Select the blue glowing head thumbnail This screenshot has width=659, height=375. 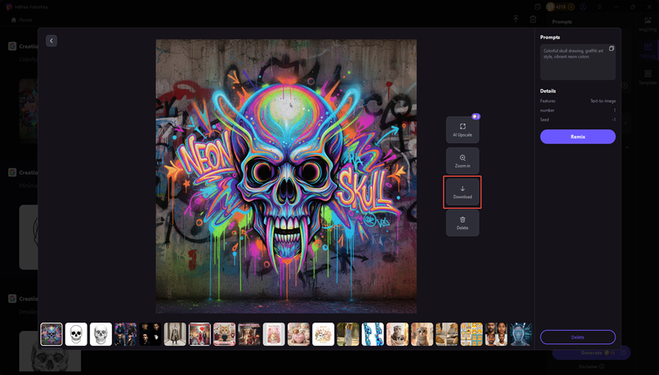(521, 334)
